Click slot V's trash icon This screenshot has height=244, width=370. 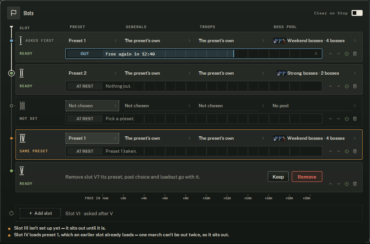[x=354, y=184]
